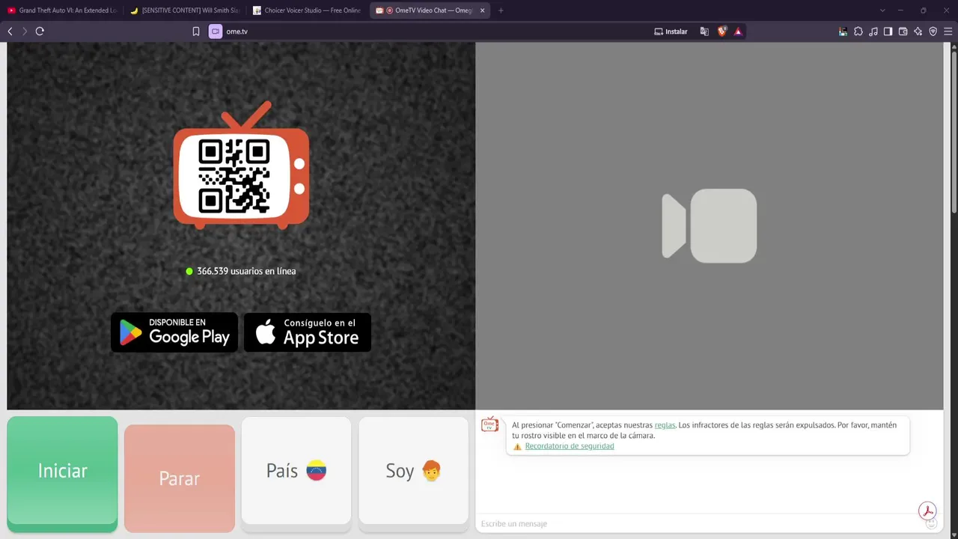Reload the ome.tv page
958x539 pixels.
[40, 31]
